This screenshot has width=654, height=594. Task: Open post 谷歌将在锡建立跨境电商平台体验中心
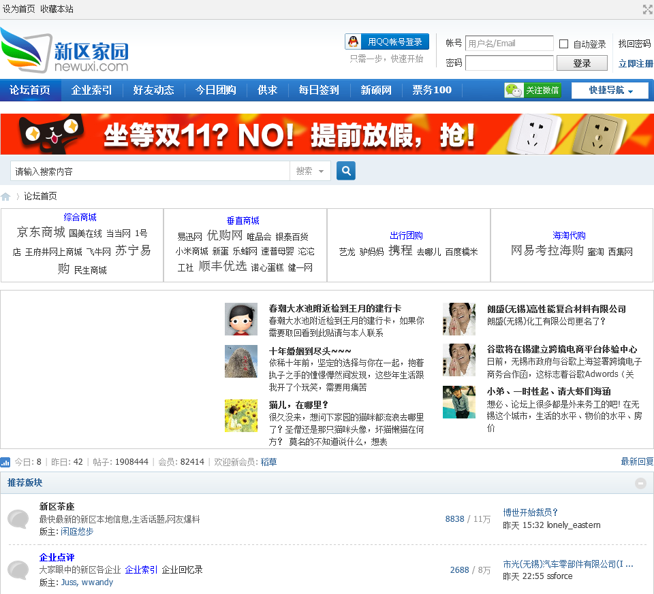[562, 349]
